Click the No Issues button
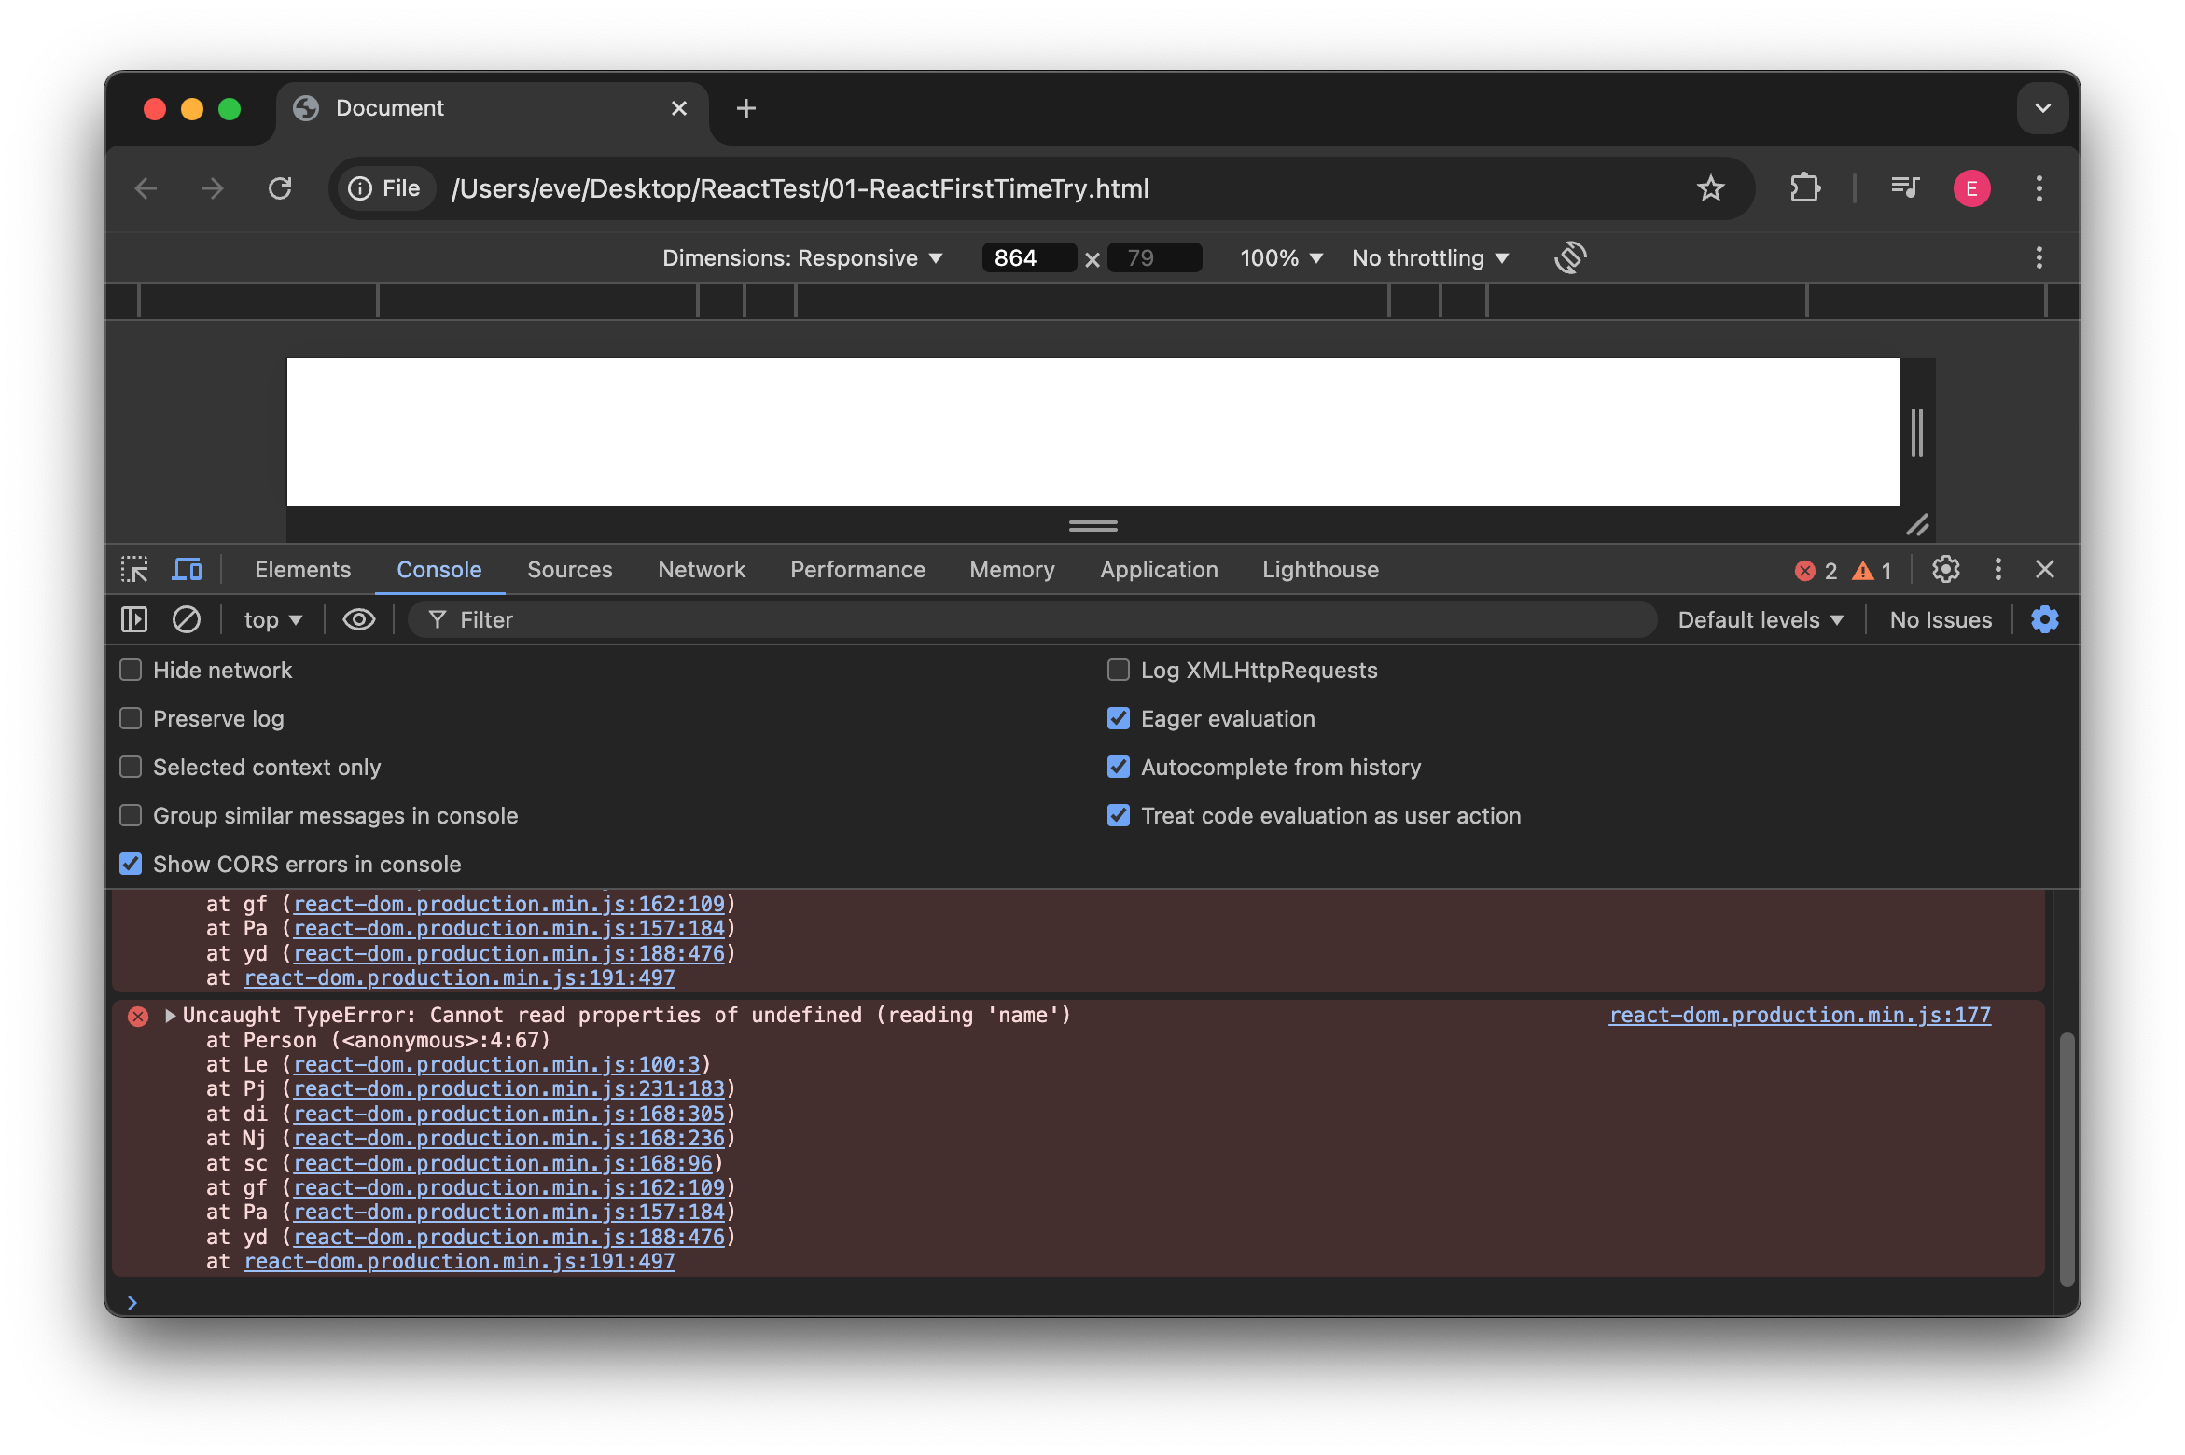The height and width of the screenshot is (1455, 2185). (x=1940, y=618)
